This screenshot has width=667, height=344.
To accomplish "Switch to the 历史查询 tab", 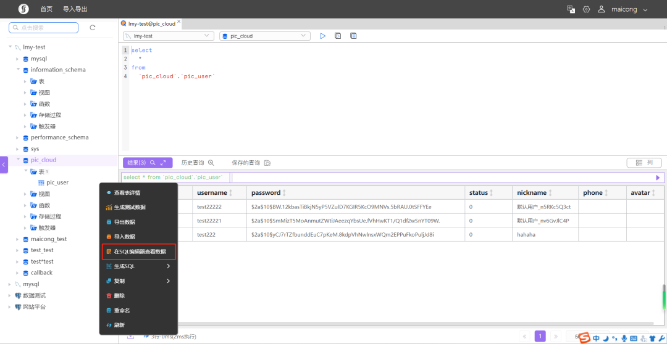I will (193, 163).
